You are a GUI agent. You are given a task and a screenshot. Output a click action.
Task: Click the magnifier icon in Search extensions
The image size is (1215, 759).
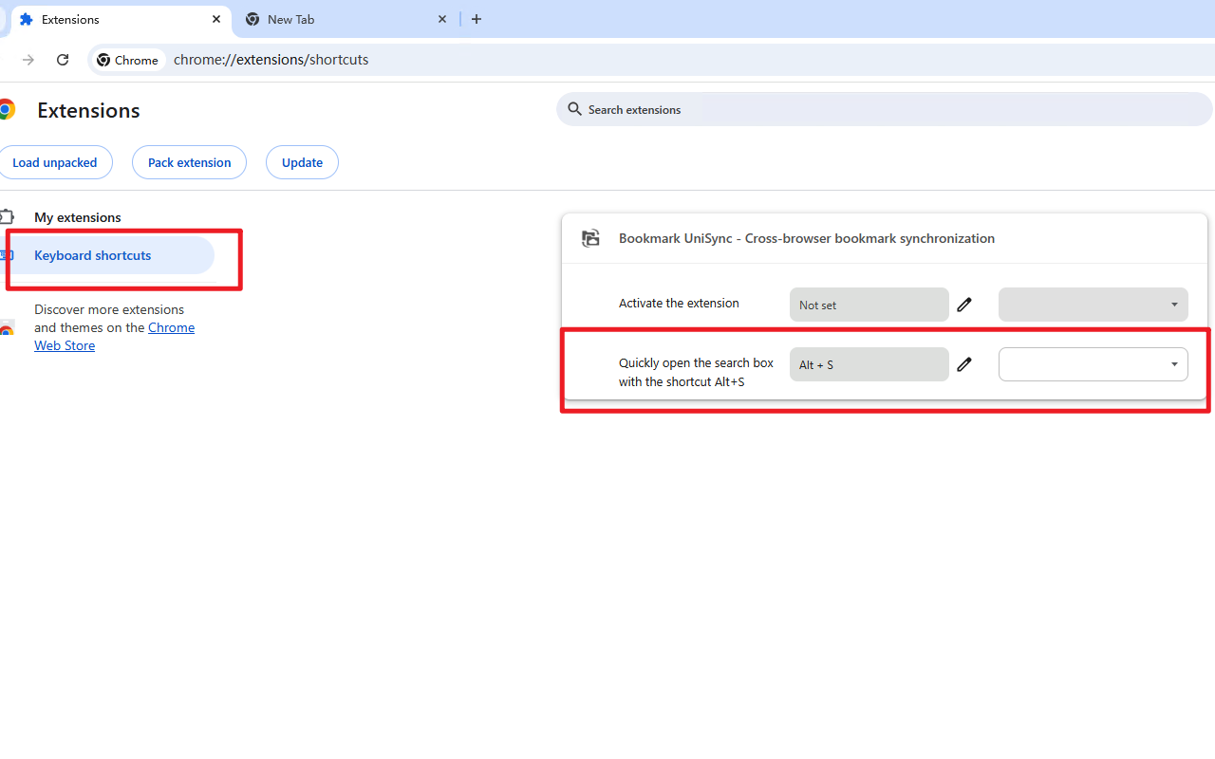click(575, 109)
